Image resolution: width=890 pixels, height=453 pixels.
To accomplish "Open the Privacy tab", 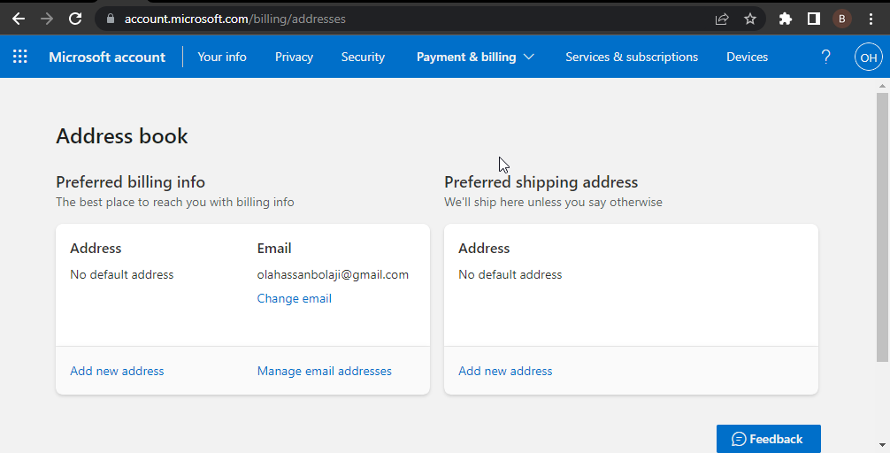I will tap(294, 57).
